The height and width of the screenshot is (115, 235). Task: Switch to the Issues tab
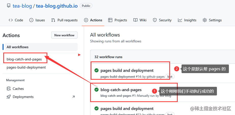(x=37, y=20)
